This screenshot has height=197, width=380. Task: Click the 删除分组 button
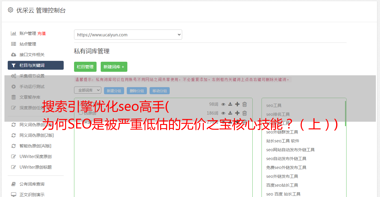(x=137, y=91)
